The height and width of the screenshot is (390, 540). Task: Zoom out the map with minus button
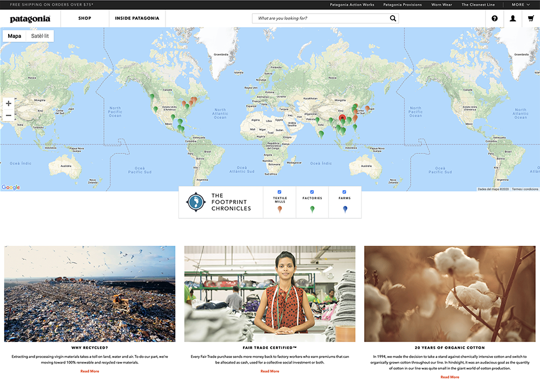point(9,115)
